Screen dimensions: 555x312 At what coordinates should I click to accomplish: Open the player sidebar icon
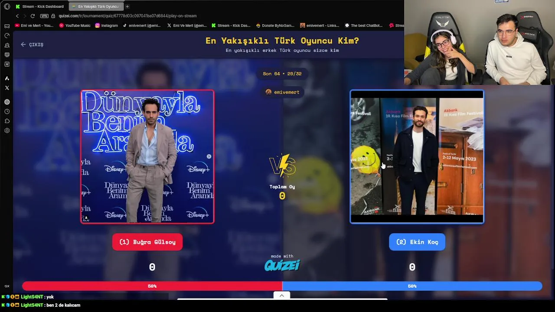7,102
